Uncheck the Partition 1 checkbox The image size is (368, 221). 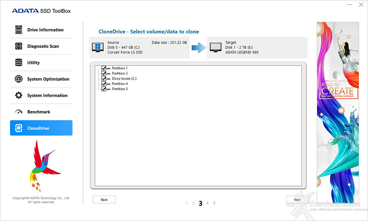104,68
